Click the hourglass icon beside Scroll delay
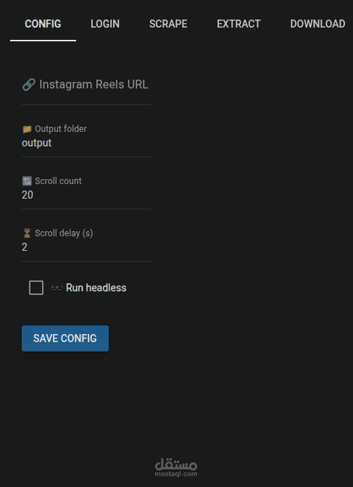 [27, 233]
